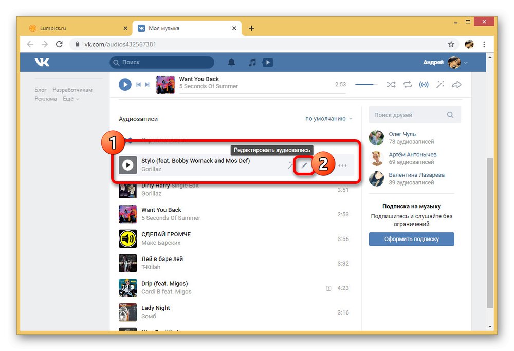Play 'Лей в баре лей' by T-Killah
This screenshot has width=514, height=351.
pos(128,263)
